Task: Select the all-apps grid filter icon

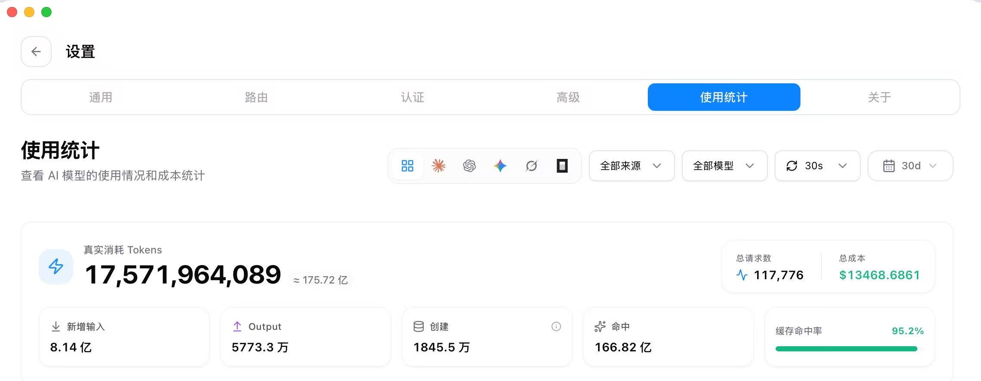Action: [407, 166]
